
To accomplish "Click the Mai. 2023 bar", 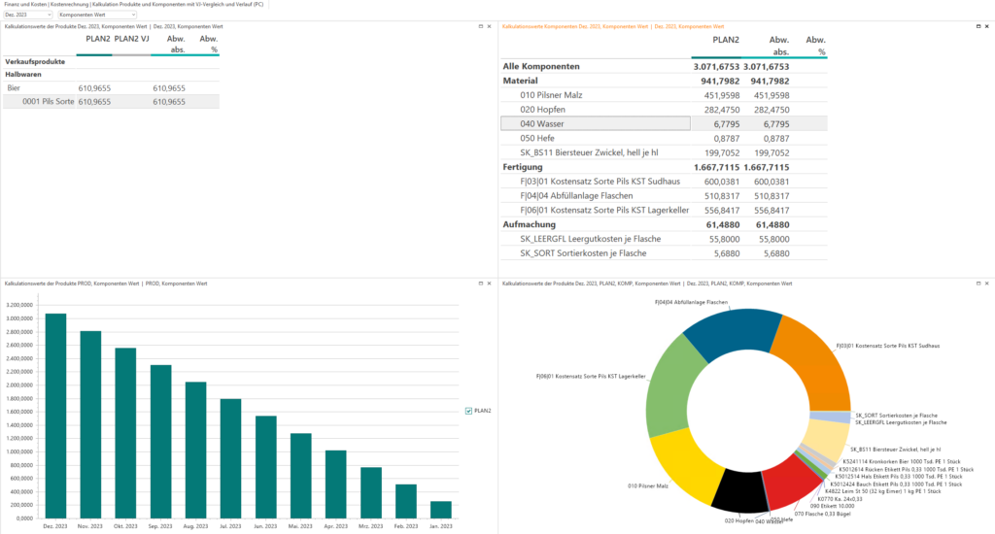I will [301, 476].
